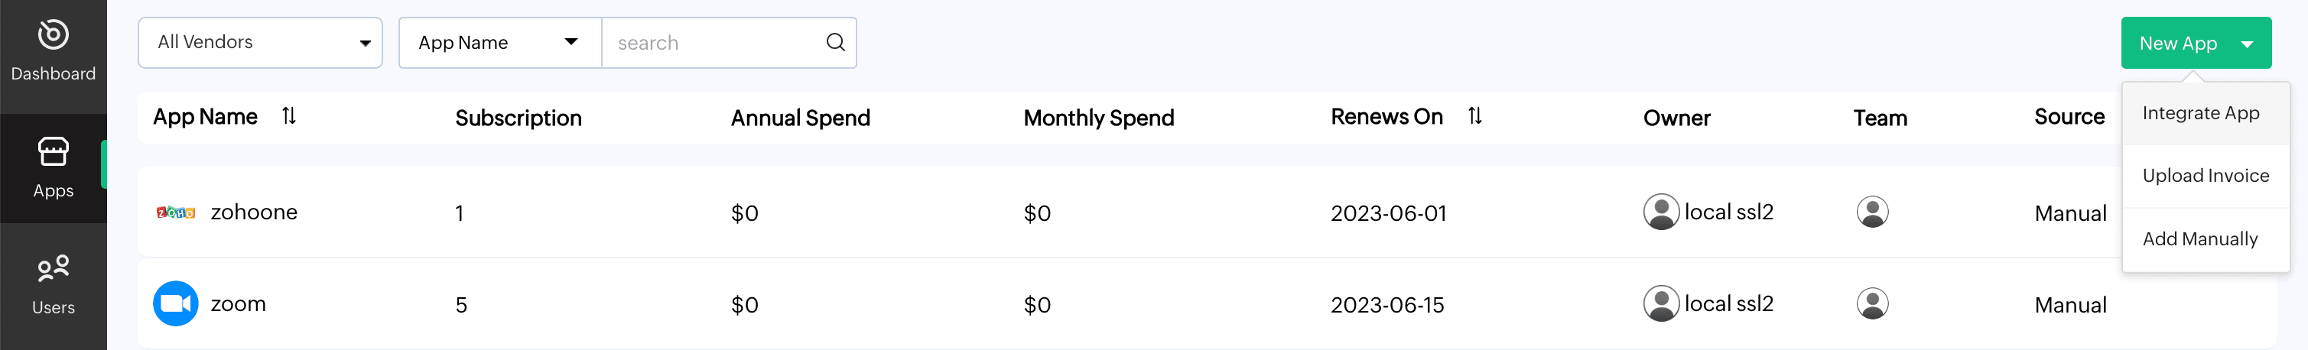The image size is (2308, 350).
Task: Click the zohoone app logo
Action: pyautogui.click(x=176, y=212)
